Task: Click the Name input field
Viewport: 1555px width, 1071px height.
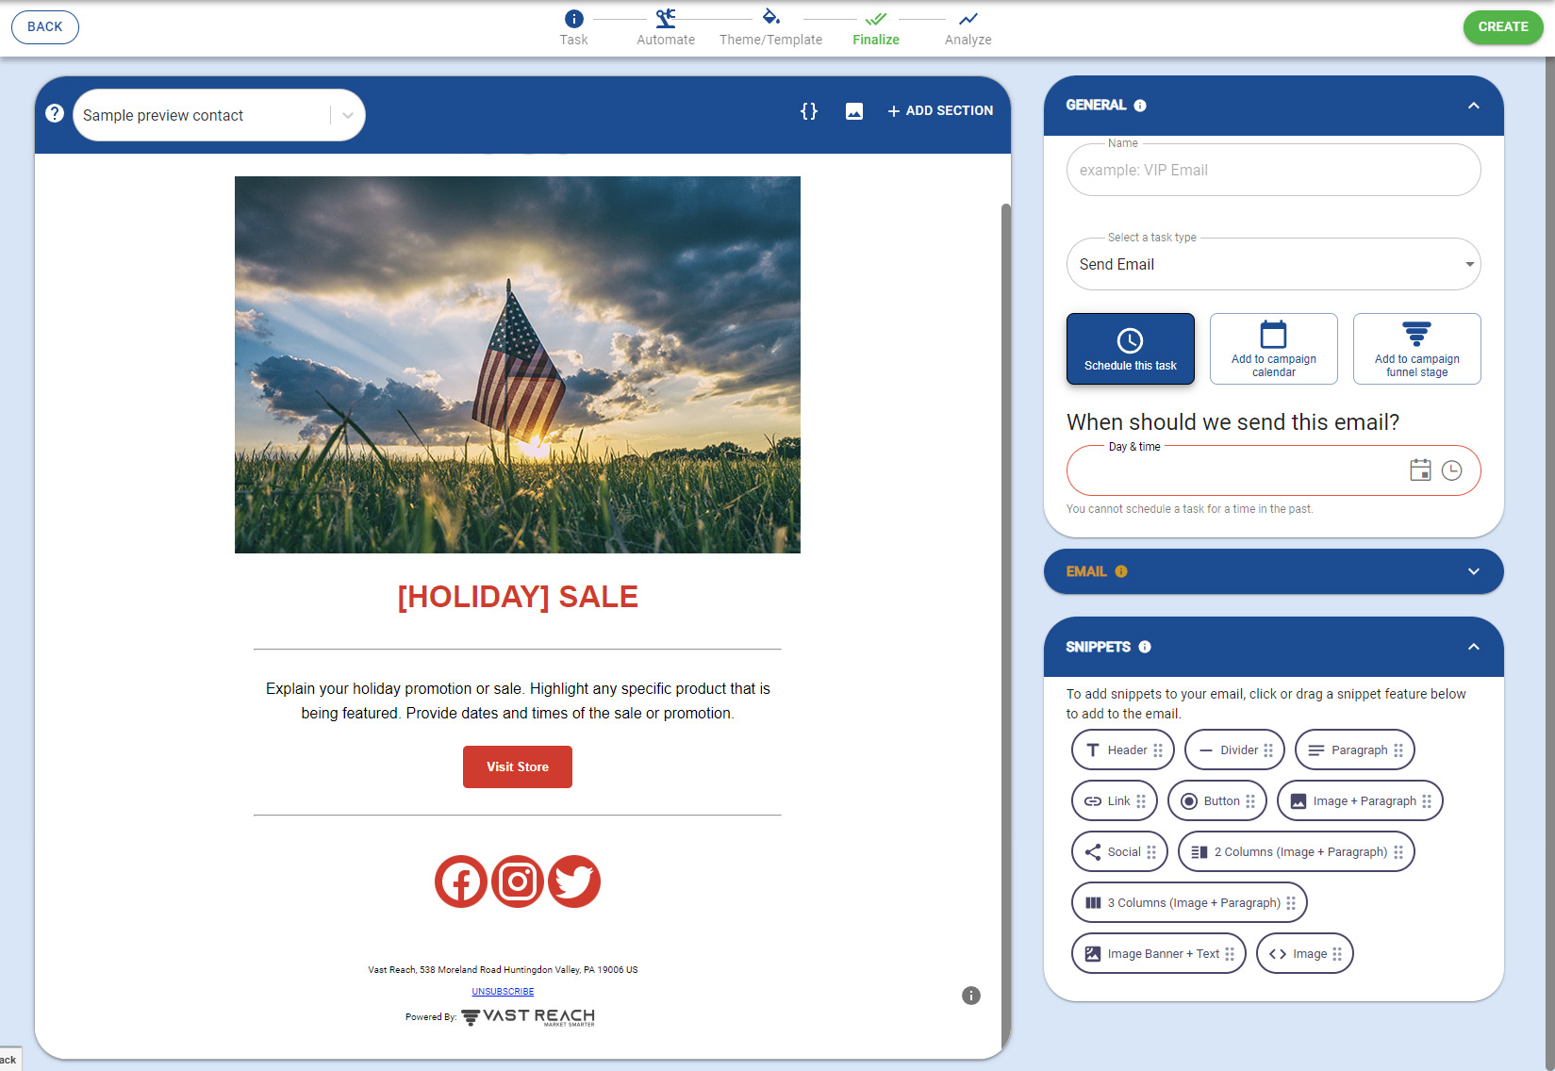Action: (1274, 170)
